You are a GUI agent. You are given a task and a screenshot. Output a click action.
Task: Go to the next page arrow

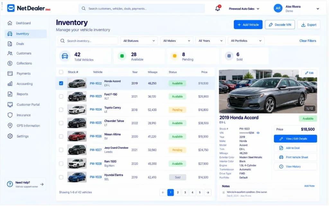(208, 193)
